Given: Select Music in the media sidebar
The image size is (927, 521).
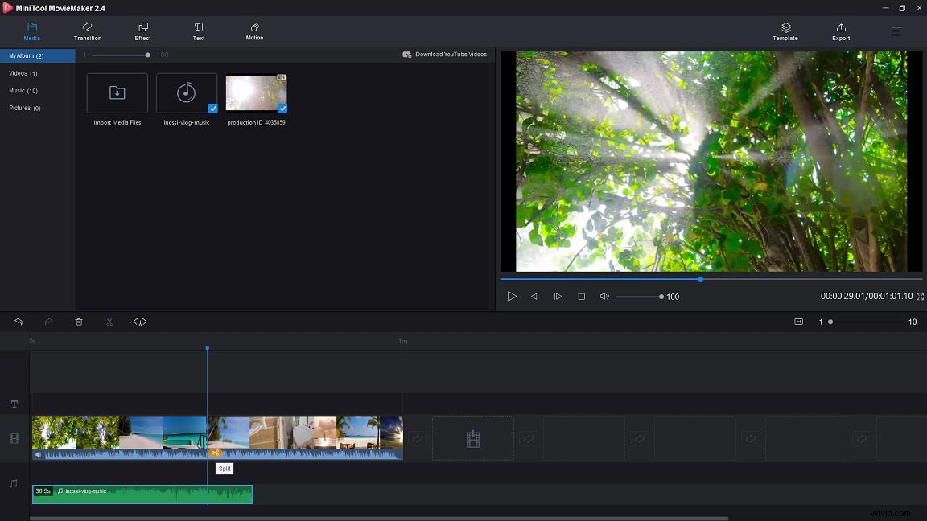Looking at the screenshot, I should [x=24, y=90].
